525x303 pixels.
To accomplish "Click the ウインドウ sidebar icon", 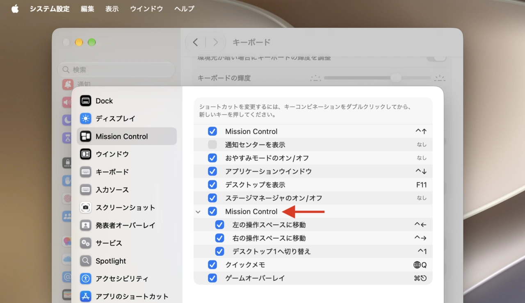I will (x=85, y=154).
